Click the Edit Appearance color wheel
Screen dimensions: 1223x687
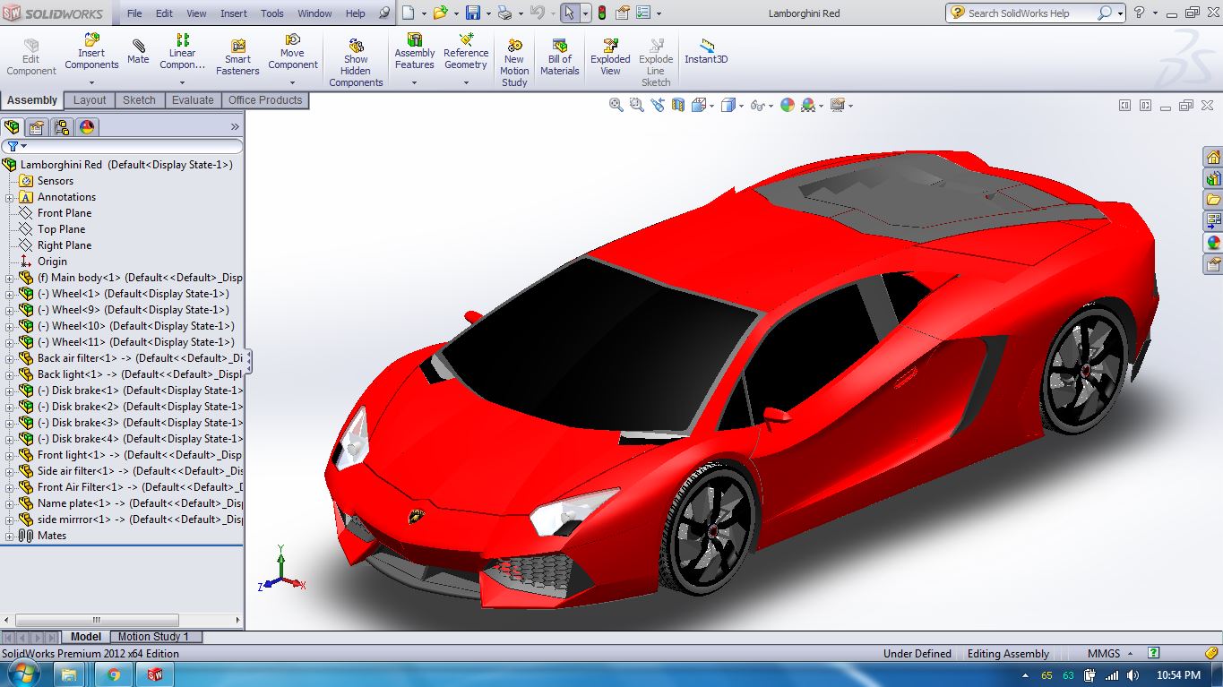788,105
